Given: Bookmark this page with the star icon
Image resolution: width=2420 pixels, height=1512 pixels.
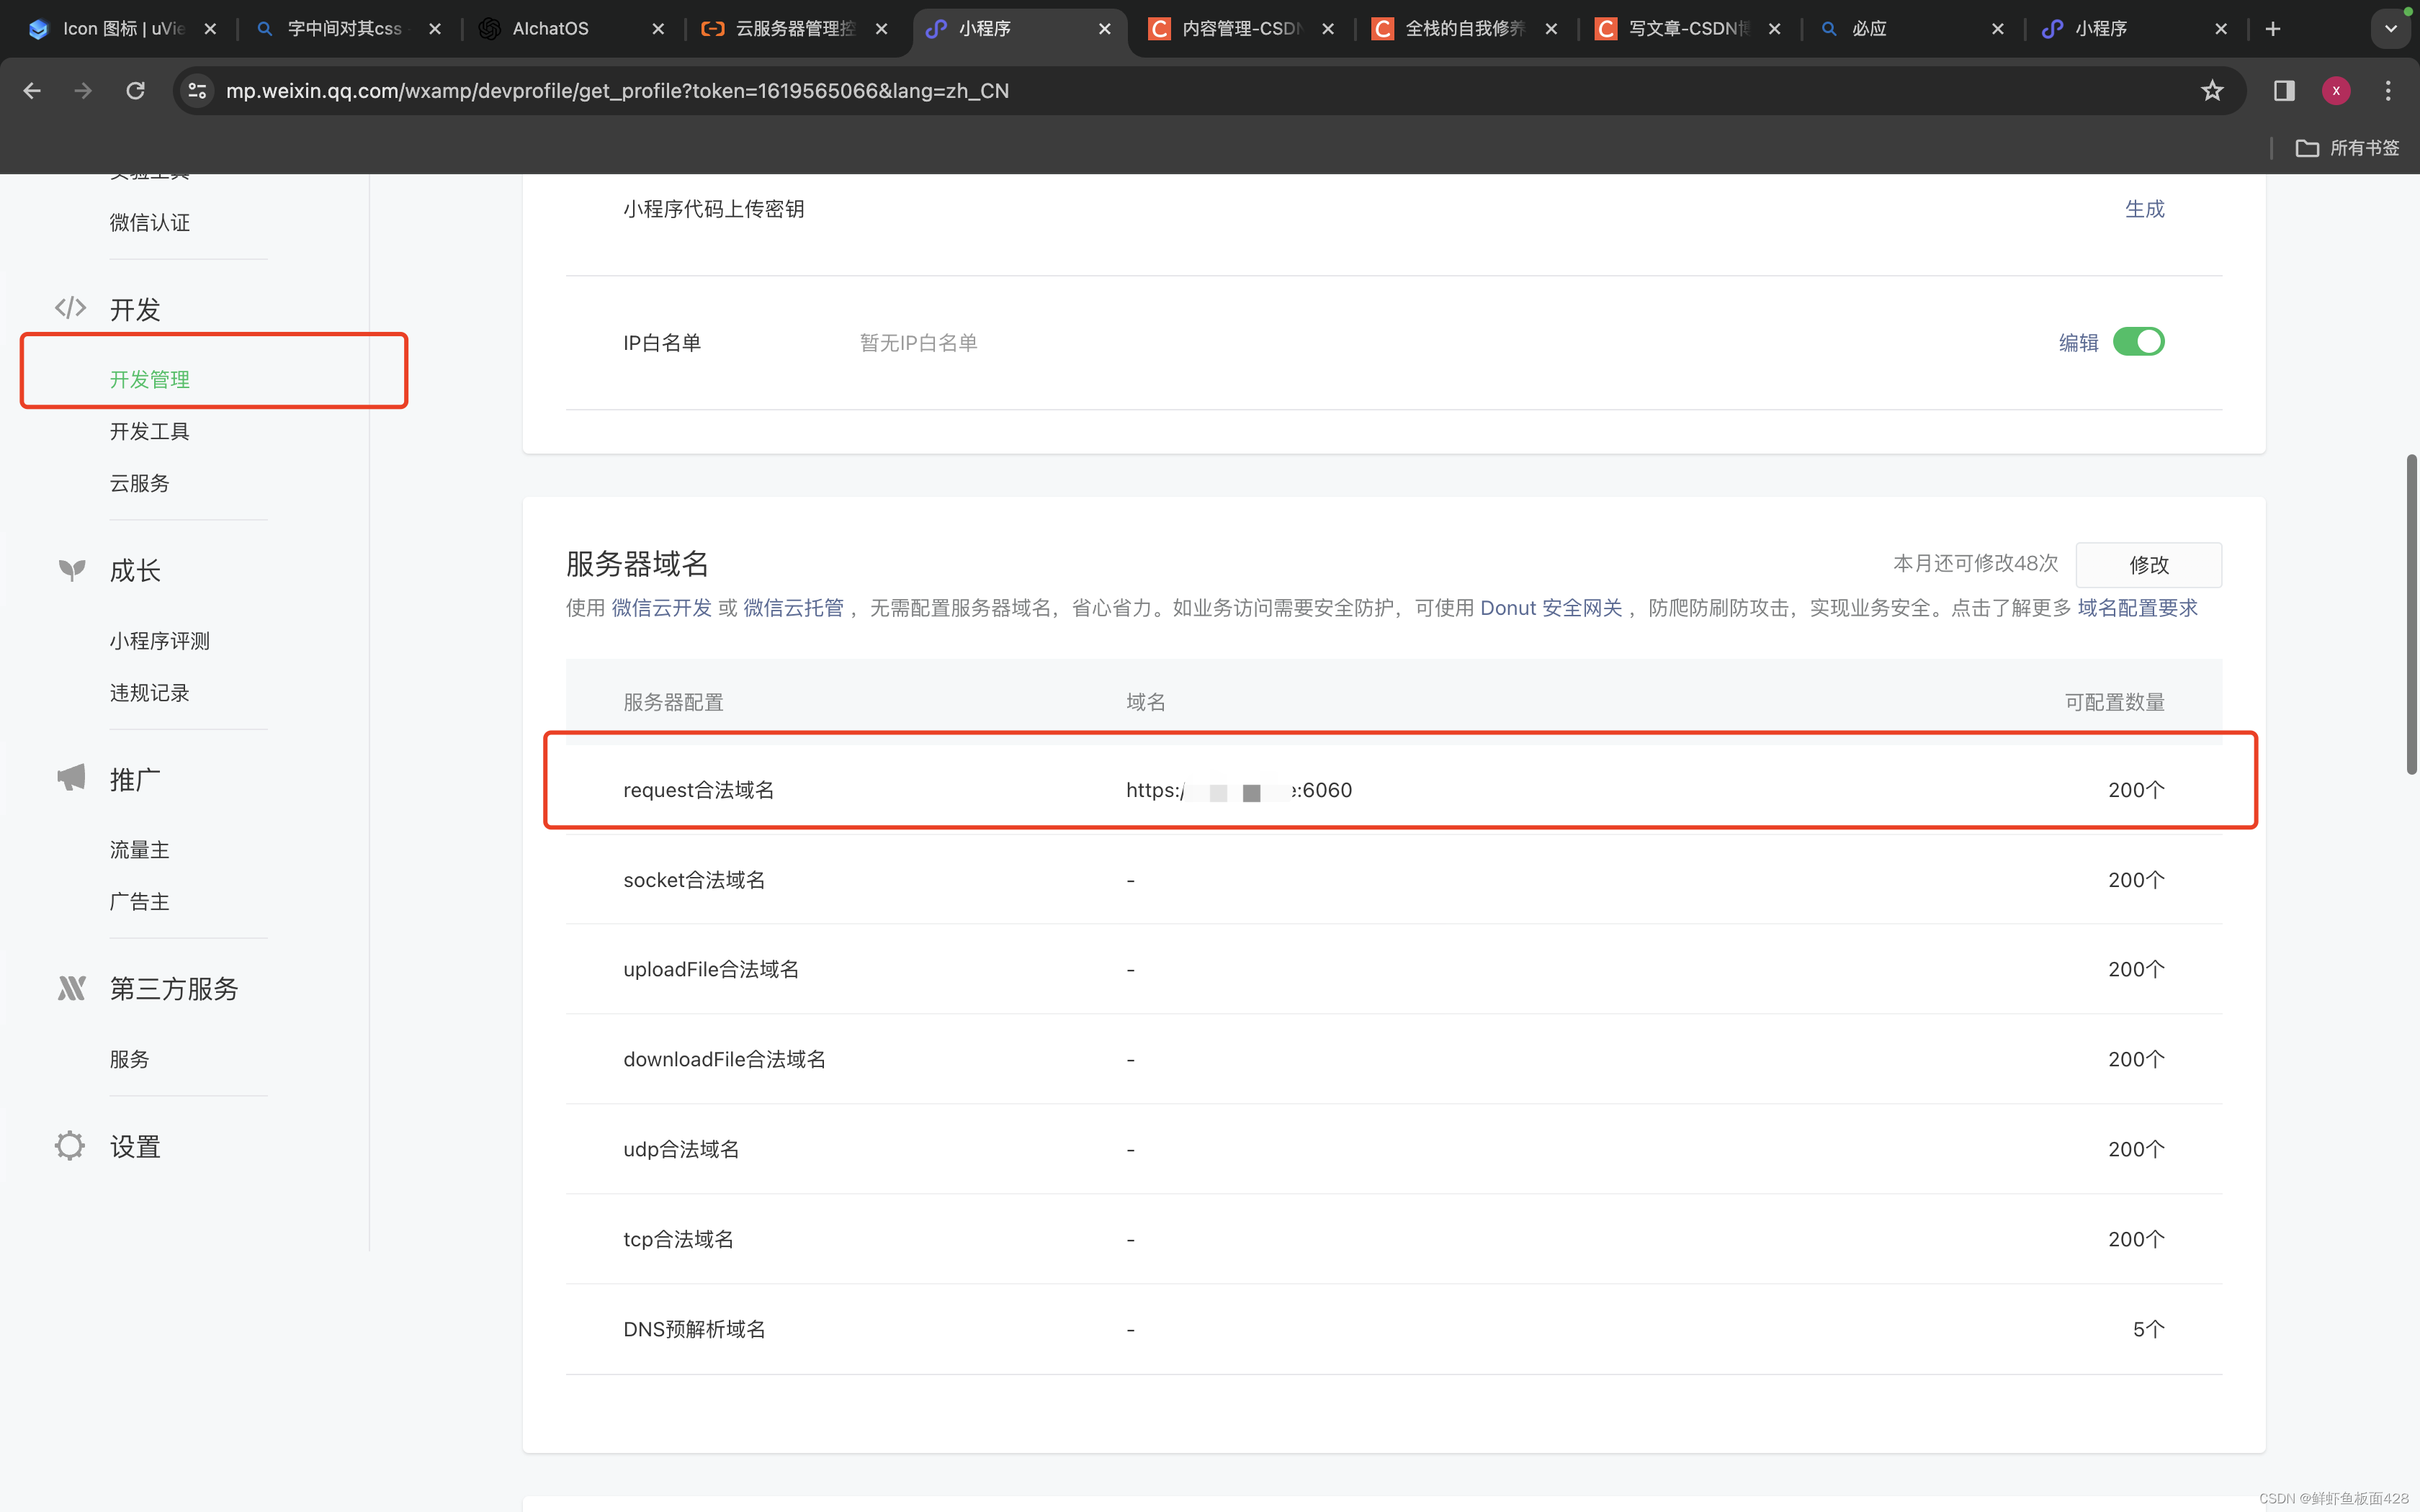Looking at the screenshot, I should [2212, 91].
